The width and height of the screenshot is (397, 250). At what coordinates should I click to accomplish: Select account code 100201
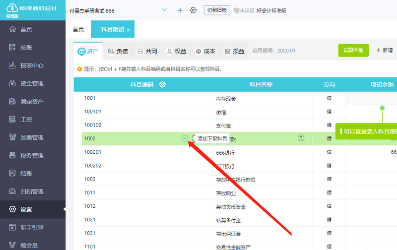coord(93,152)
